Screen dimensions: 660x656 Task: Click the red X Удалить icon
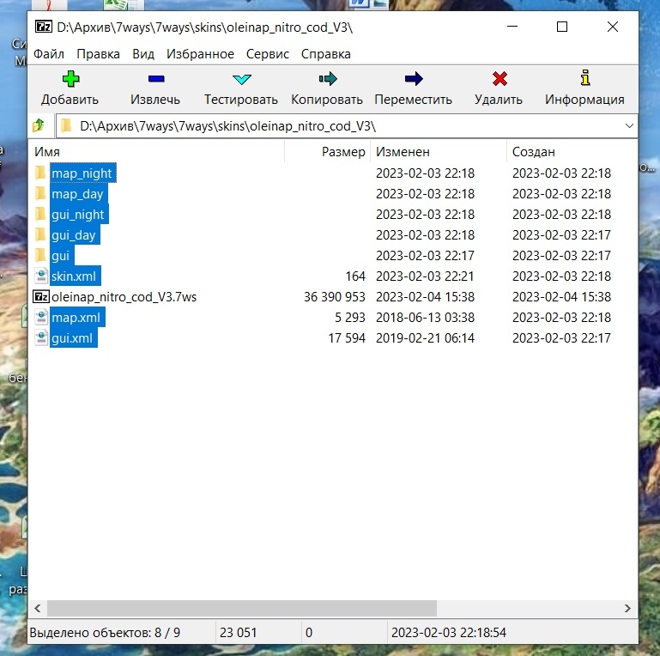point(499,80)
